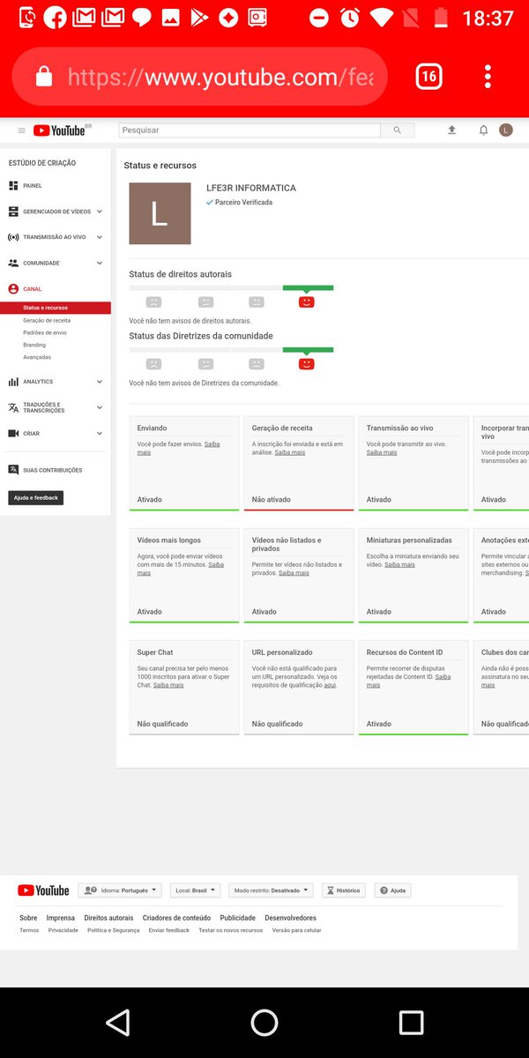Viewport: 529px width, 1058px height.
Task: Expand Criar section chevron
Action: click(x=100, y=434)
